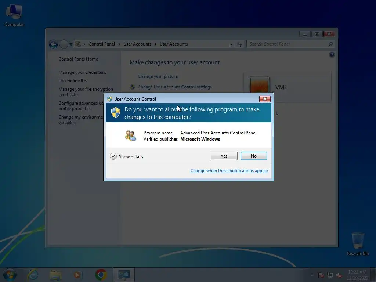Image resolution: width=376 pixels, height=282 pixels.
Task: Click No in the User Account Control dialog
Action: point(254,156)
